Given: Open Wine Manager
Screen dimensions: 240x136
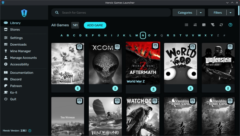Looking at the screenshot, I should coord(24,51).
